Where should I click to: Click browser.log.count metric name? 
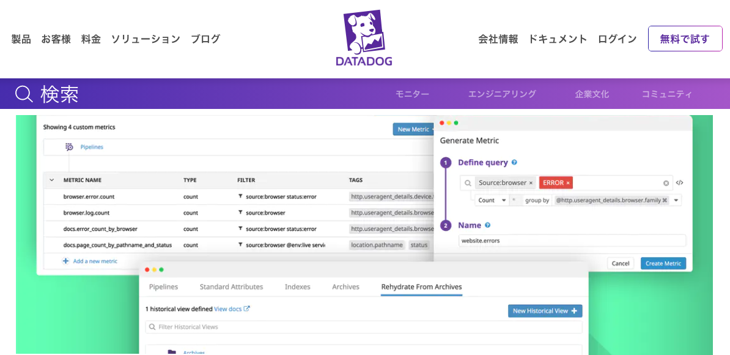(x=86, y=213)
